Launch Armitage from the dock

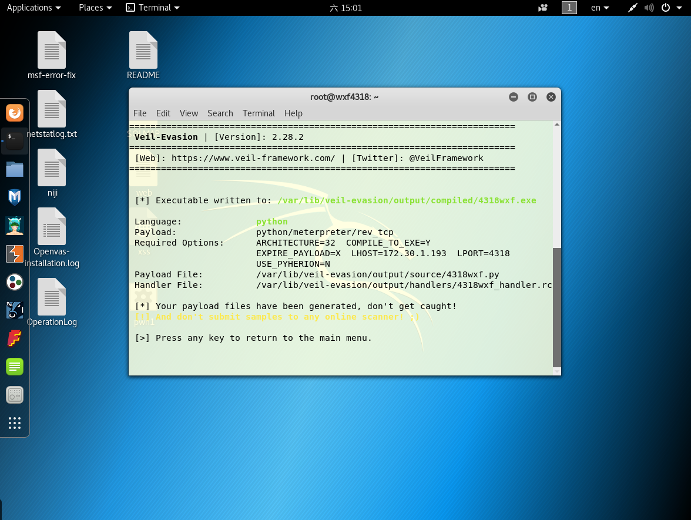(x=15, y=226)
